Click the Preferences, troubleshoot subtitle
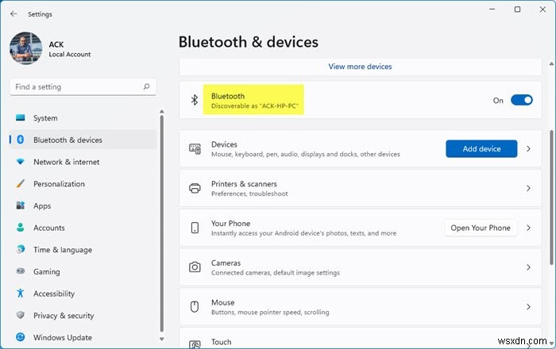556x349 pixels. pyautogui.click(x=249, y=194)
